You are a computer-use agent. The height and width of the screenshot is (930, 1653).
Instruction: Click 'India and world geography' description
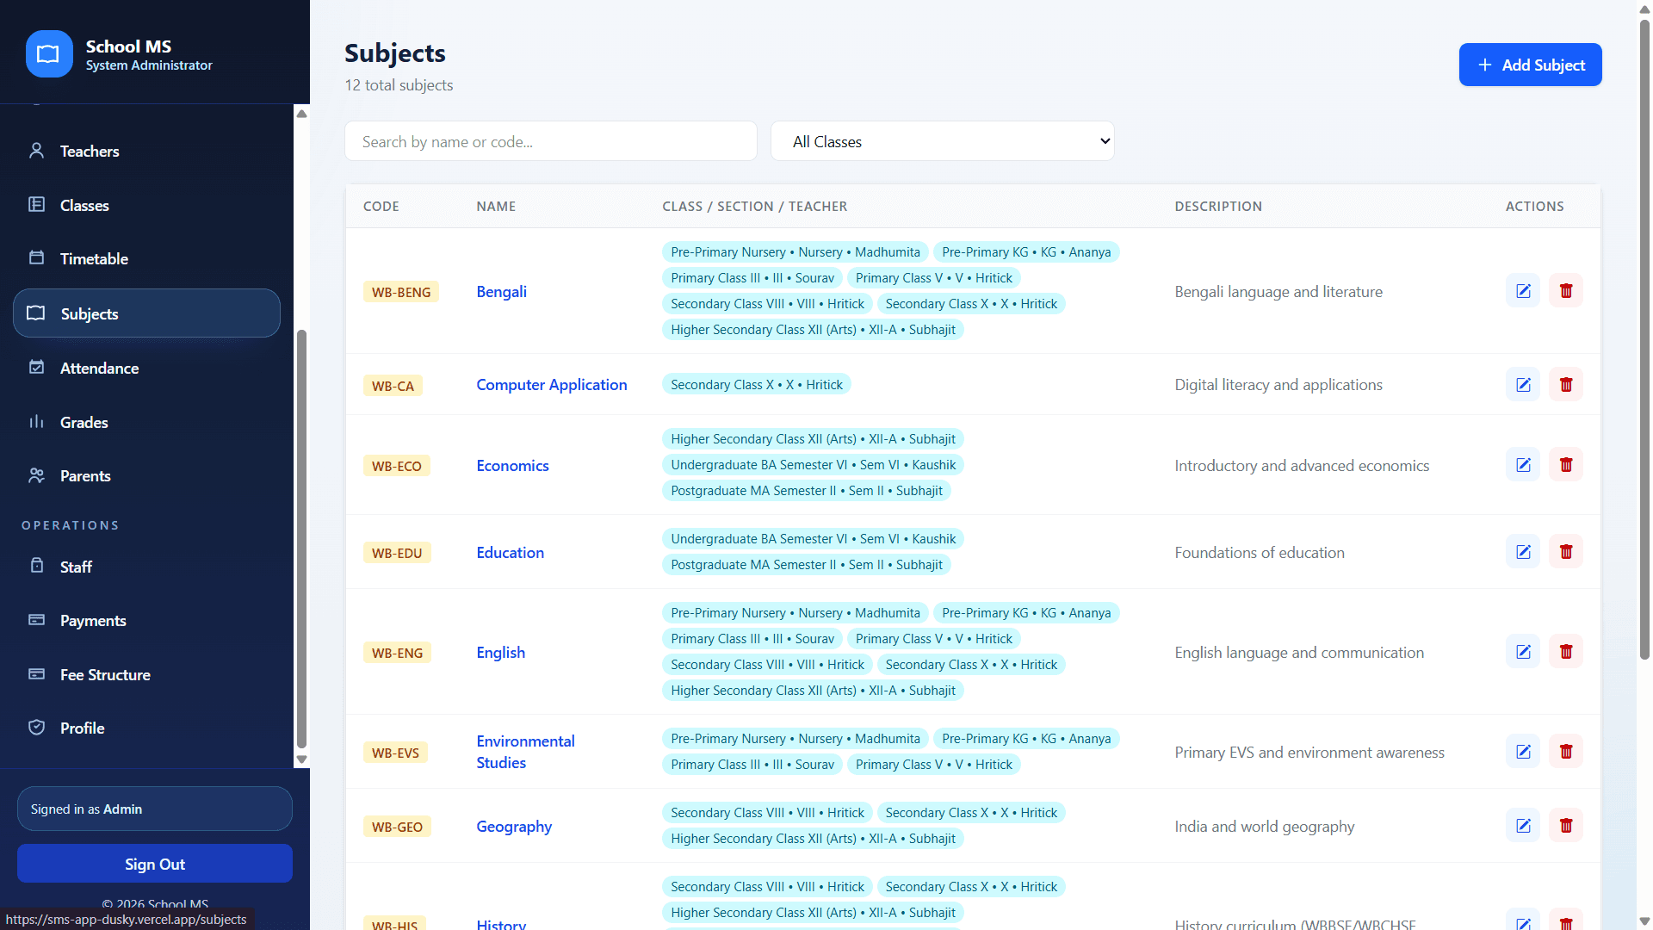pyautogui.click(x=1265, y=826)
